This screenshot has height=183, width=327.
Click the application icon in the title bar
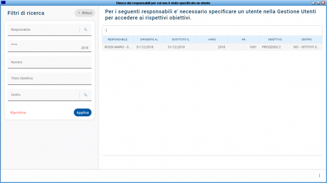tap(3, 3)
